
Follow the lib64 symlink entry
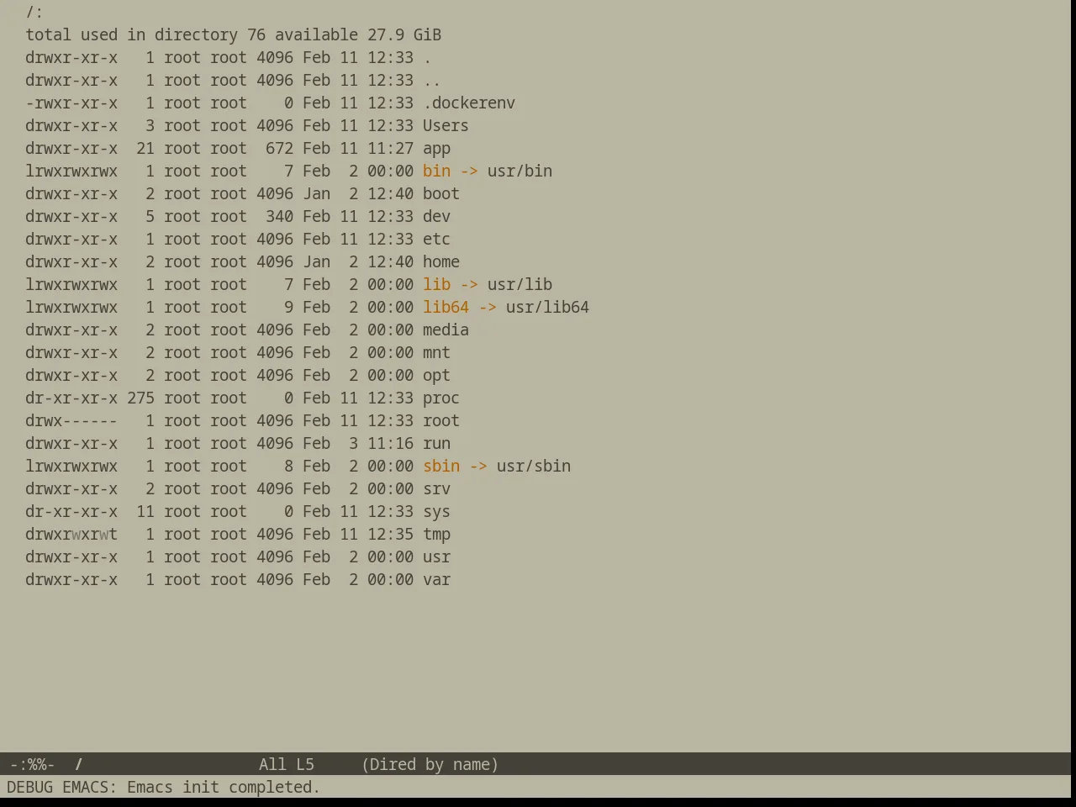[x=446, y=307]
